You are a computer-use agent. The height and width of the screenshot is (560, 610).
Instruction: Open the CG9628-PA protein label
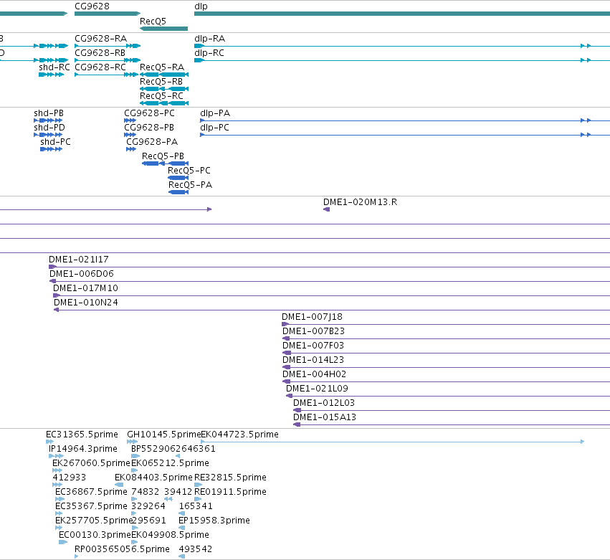(152, 142)
